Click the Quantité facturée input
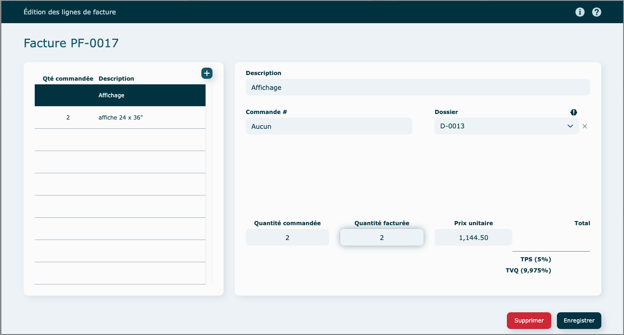The height and width of the screenshot is (335, 624). (x=381, y=237)
